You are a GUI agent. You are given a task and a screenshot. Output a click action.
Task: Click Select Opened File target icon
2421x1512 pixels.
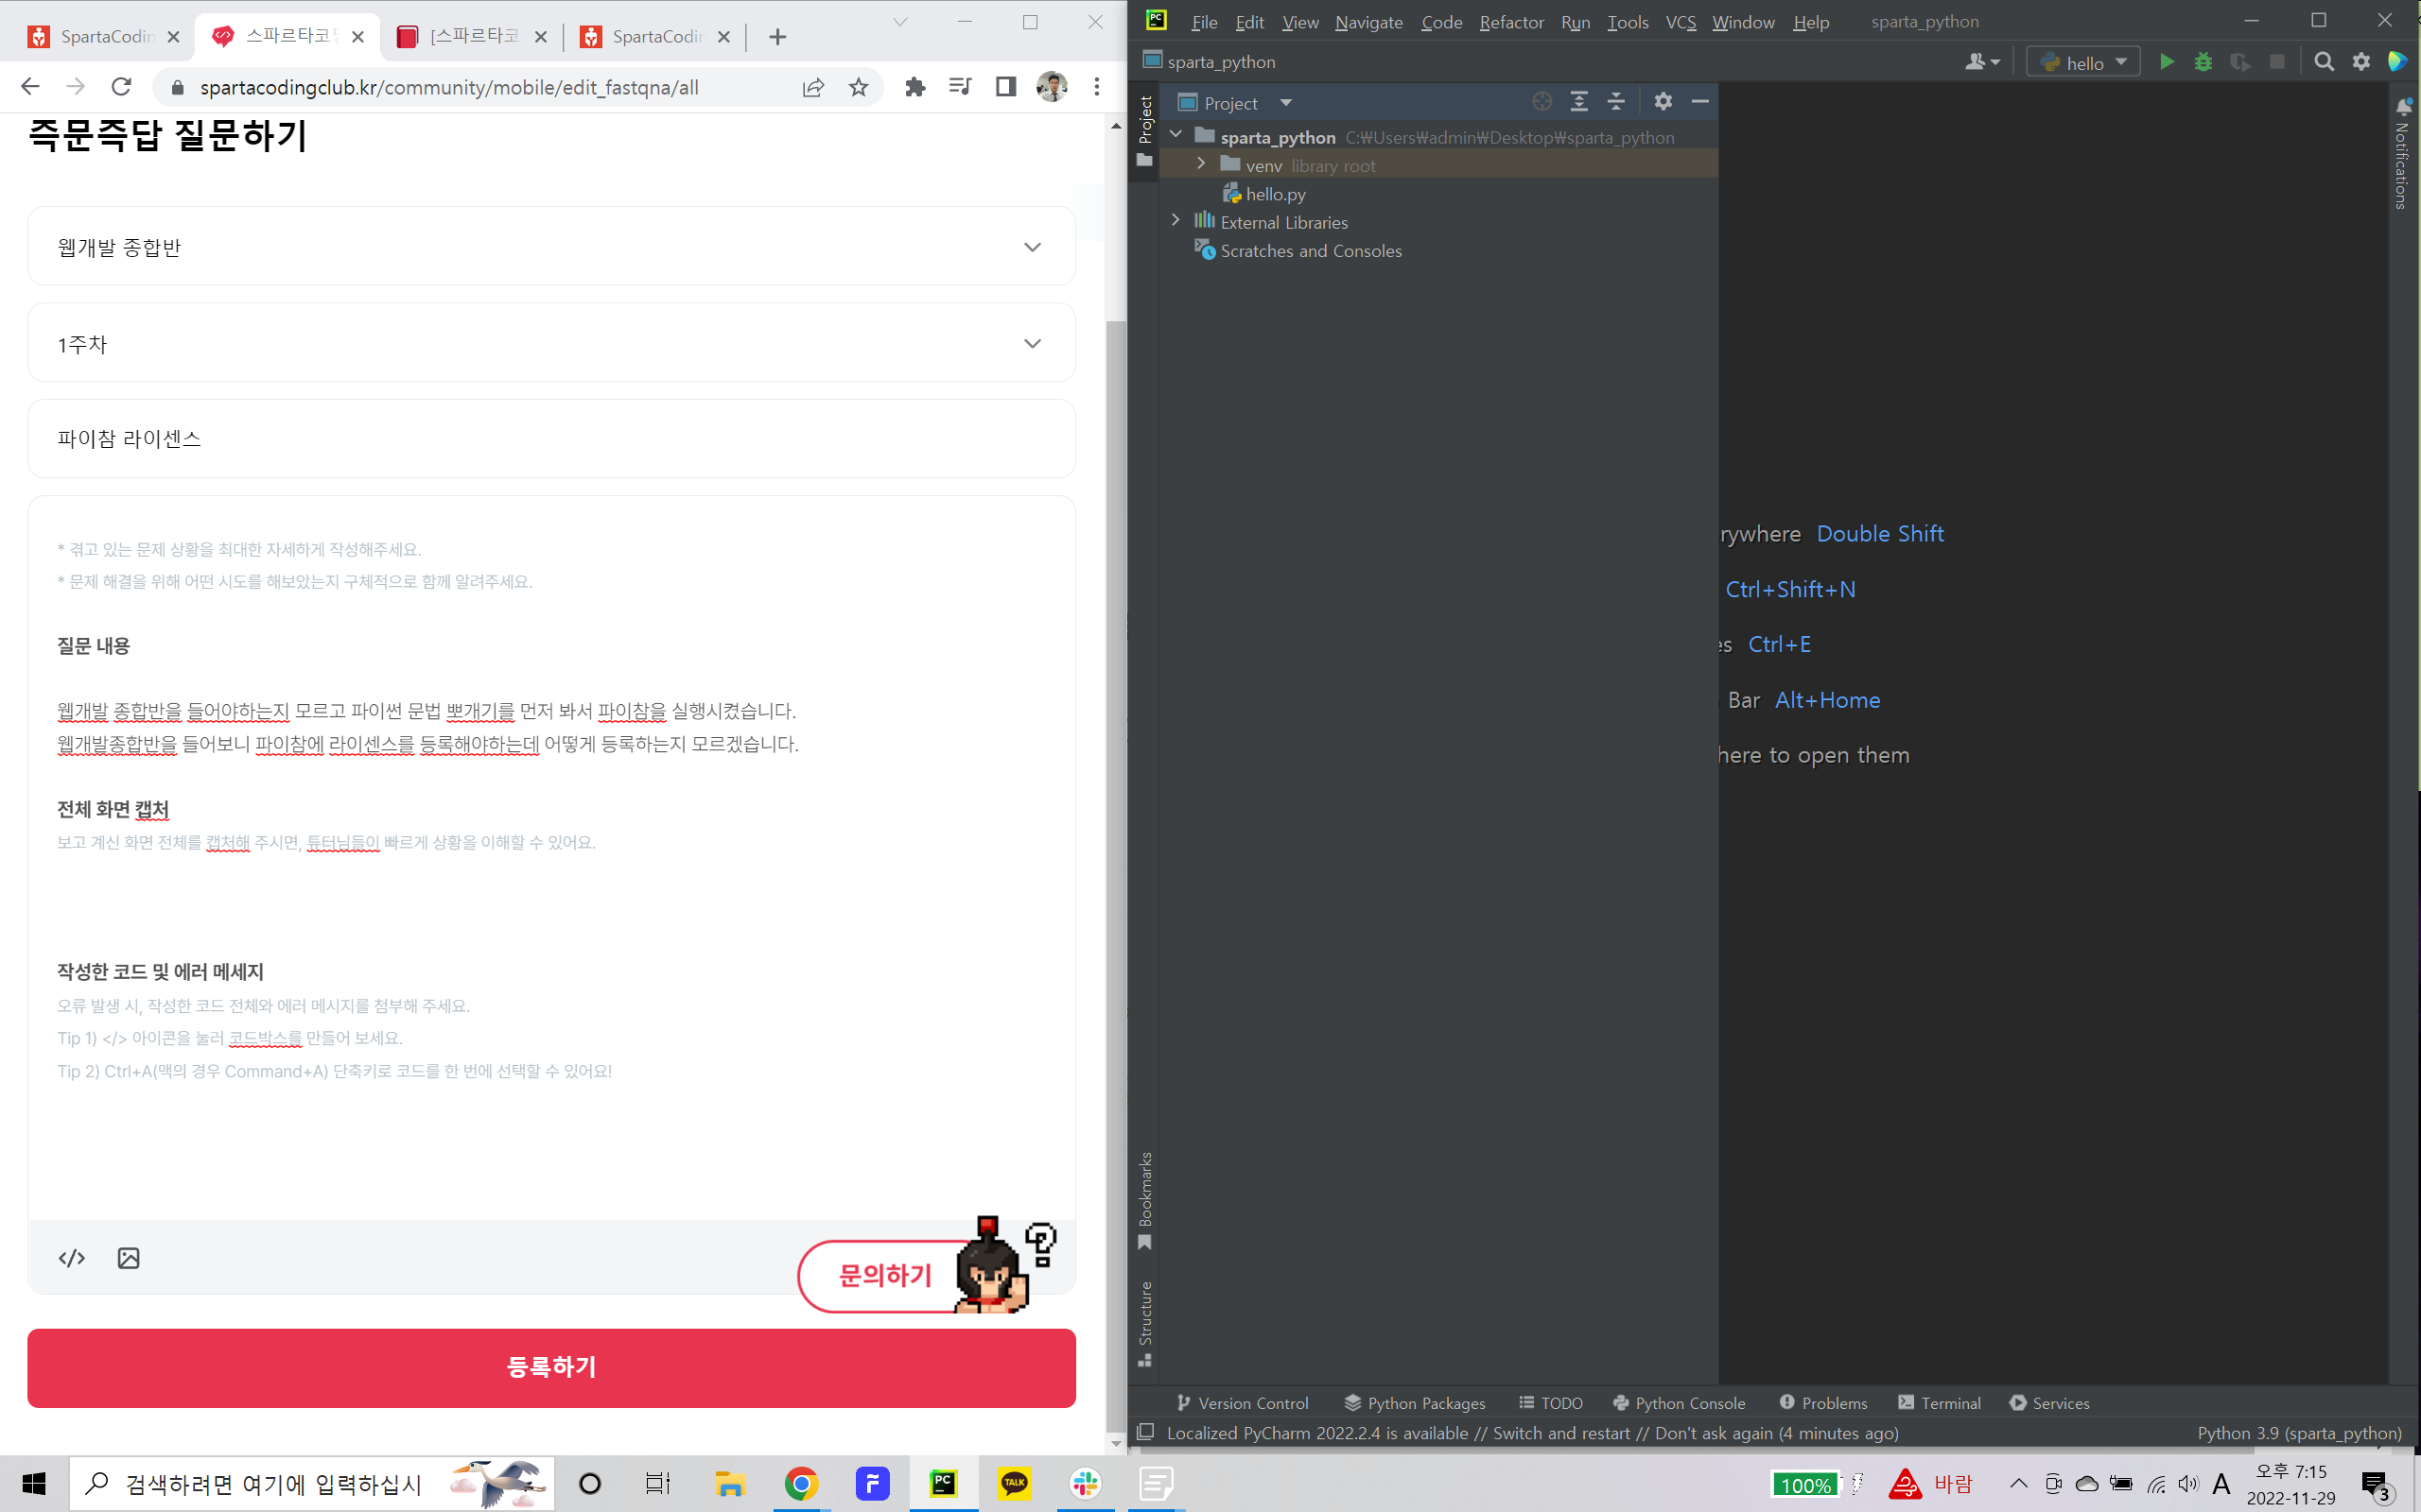point(1541,102)
